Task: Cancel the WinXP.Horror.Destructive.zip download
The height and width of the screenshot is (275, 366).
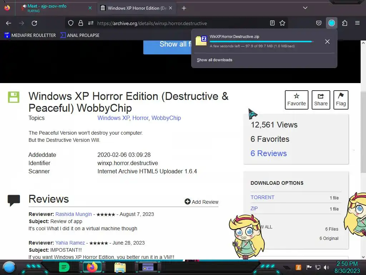Action: pos(327,42)
